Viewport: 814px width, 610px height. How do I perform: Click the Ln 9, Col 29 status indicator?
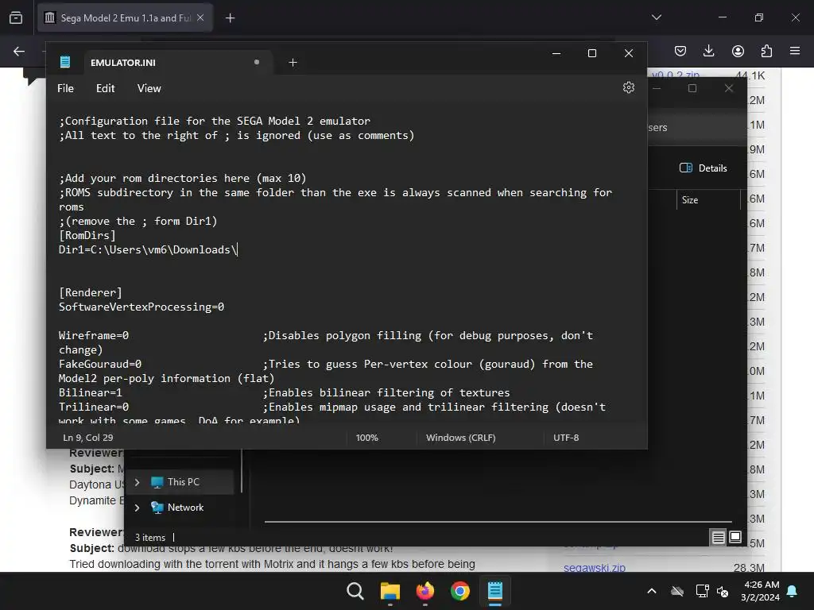click(87, 438)
